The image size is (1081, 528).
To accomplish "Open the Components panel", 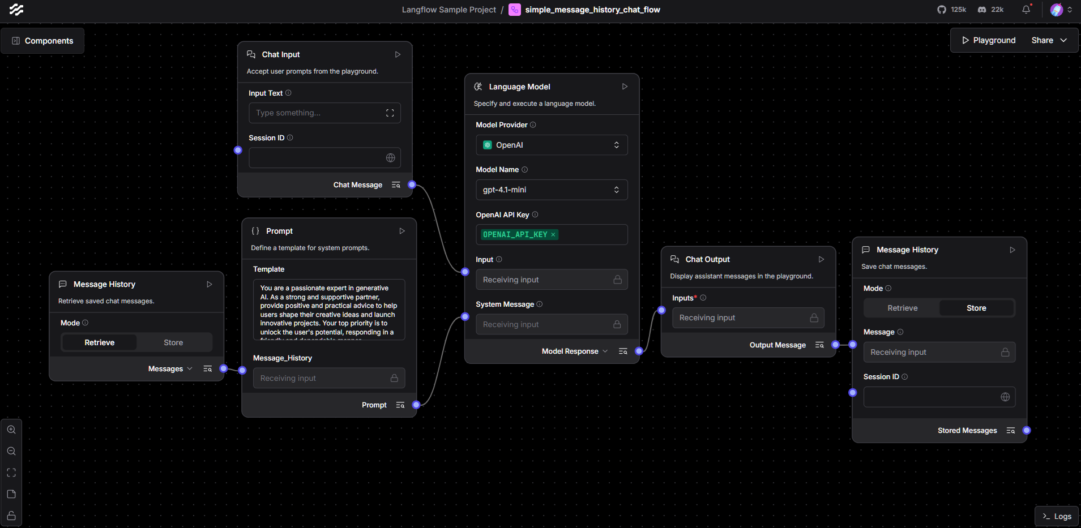I will (x=42, y=41).
